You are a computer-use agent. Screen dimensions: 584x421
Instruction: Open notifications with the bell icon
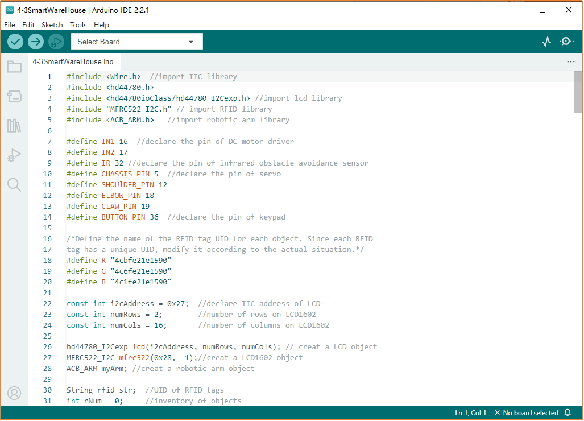point(567,412)
